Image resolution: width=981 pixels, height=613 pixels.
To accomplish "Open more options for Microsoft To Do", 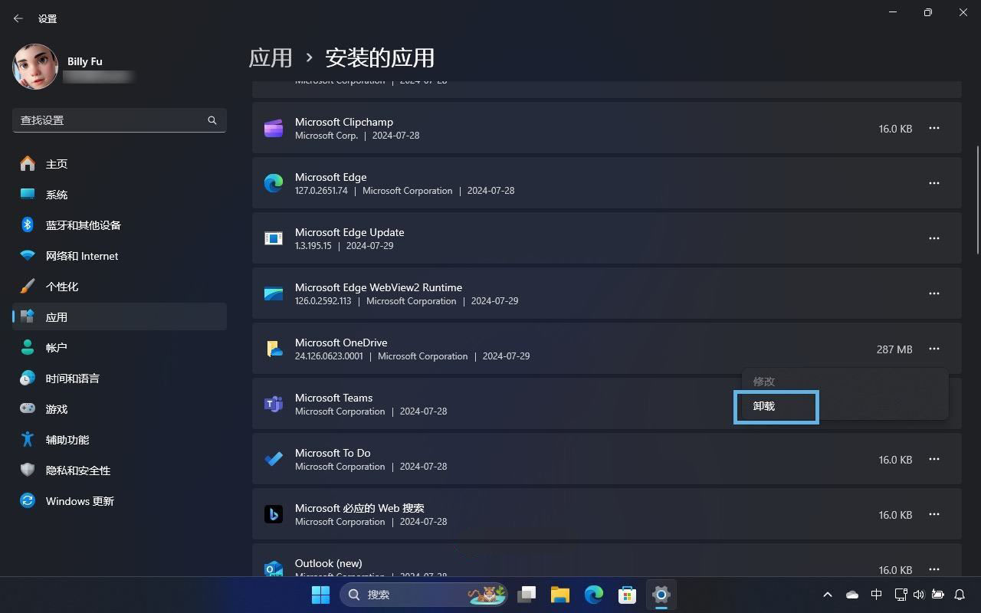I will point(933,459).
